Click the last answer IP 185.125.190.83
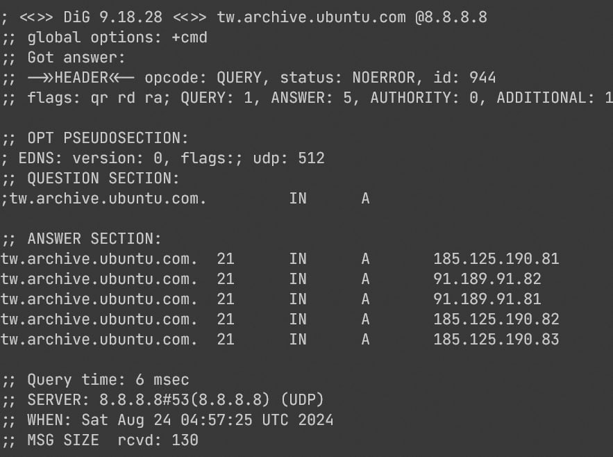Viewport: 613px width, 457px height. 496,340
